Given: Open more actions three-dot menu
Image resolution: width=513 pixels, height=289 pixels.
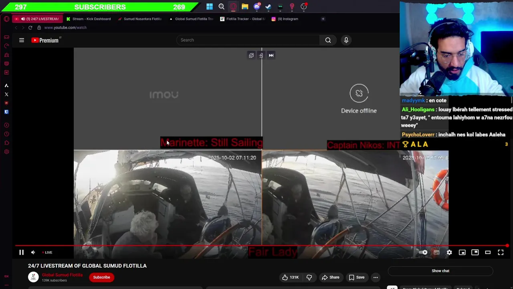Looking at the screenshot, I should coord(376,277).
